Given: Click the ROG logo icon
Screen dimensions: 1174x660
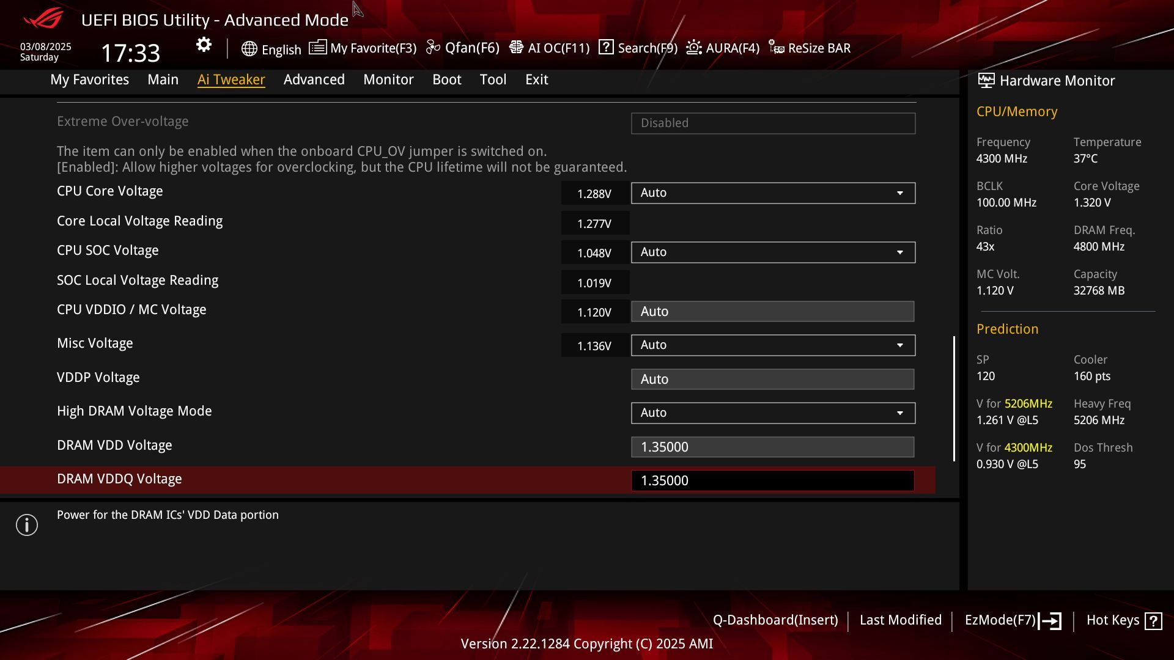Looking at the screenshot, I should pyautogui.click(x=43, y=18).
